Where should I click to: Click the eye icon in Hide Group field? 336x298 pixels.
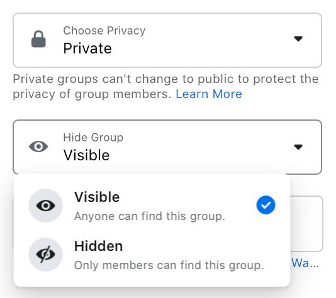pyautogui.click(x=38, y=146)
